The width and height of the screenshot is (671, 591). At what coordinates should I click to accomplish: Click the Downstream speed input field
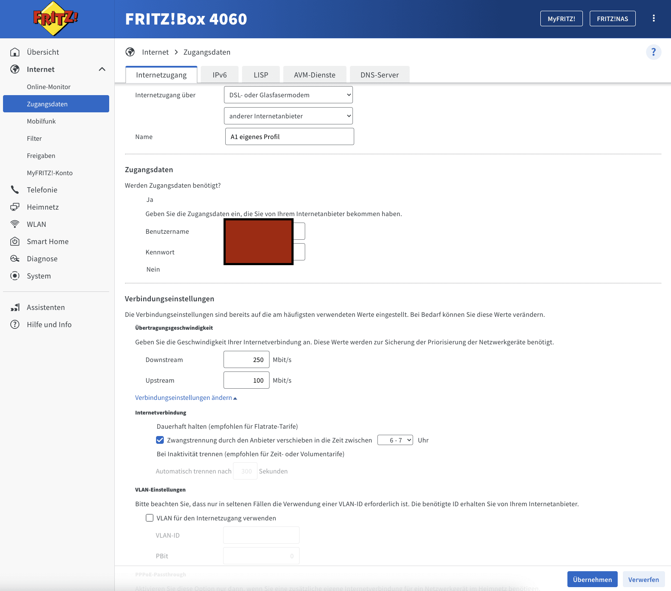coord(246,359)
